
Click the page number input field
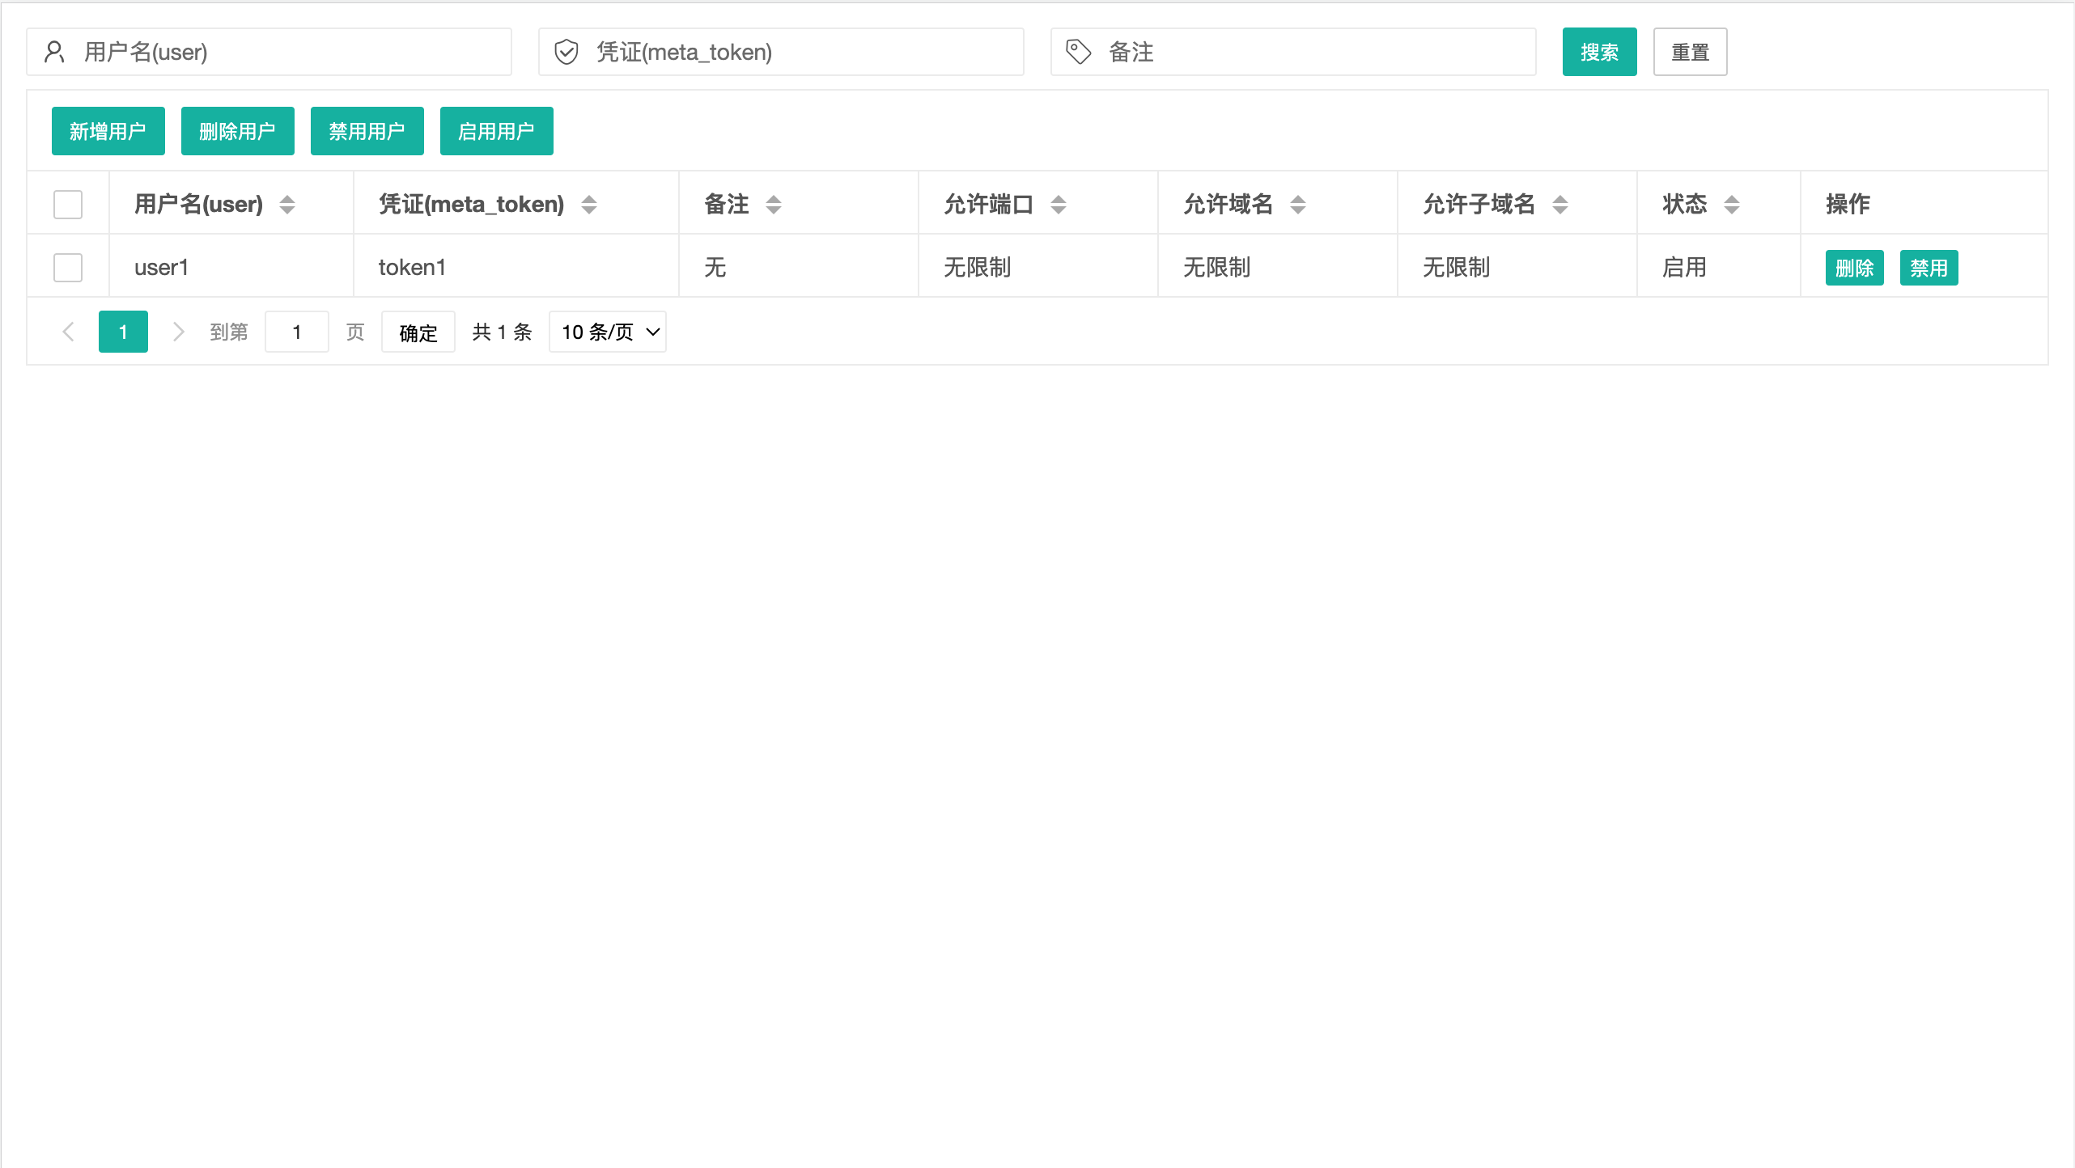(297, 332)
